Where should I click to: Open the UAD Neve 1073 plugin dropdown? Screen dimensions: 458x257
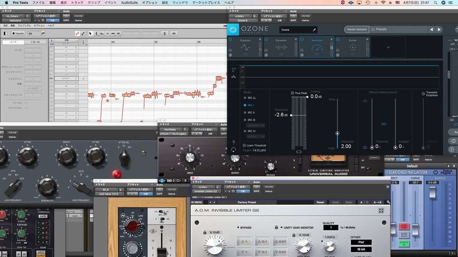click(x=109, y=194)
